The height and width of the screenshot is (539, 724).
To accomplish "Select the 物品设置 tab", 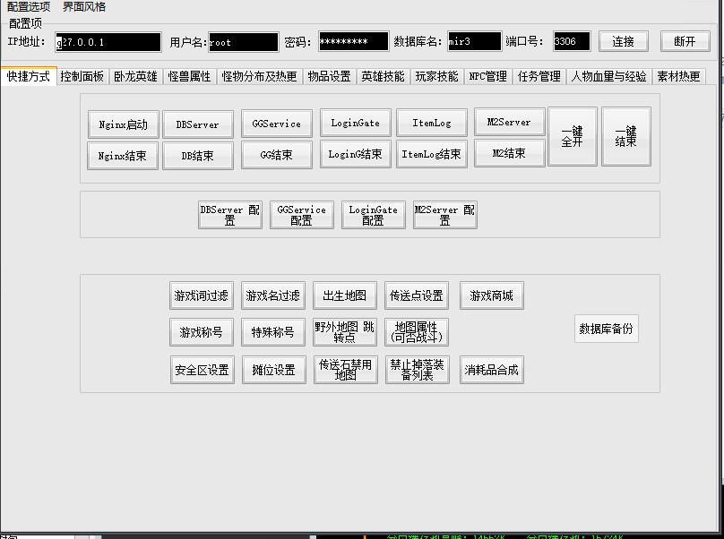I will (x=329, y=77).
